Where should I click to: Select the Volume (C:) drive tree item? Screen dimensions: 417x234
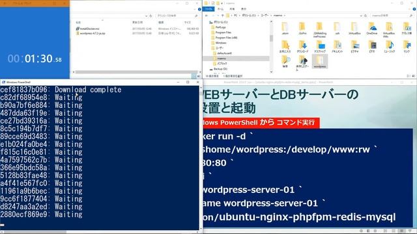click(219, 22)
